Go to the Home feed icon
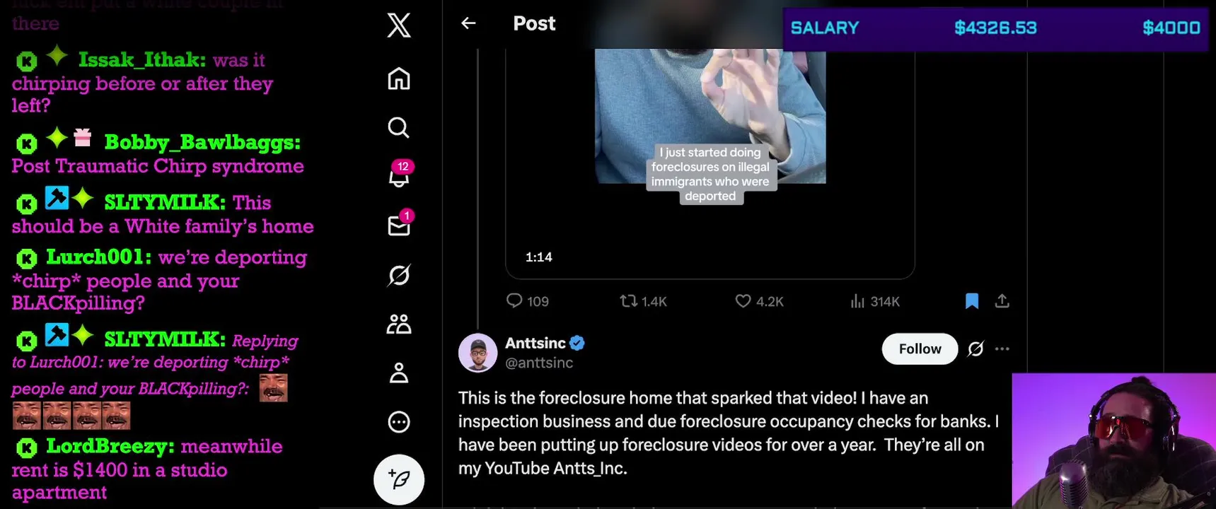 coord(399,78)
